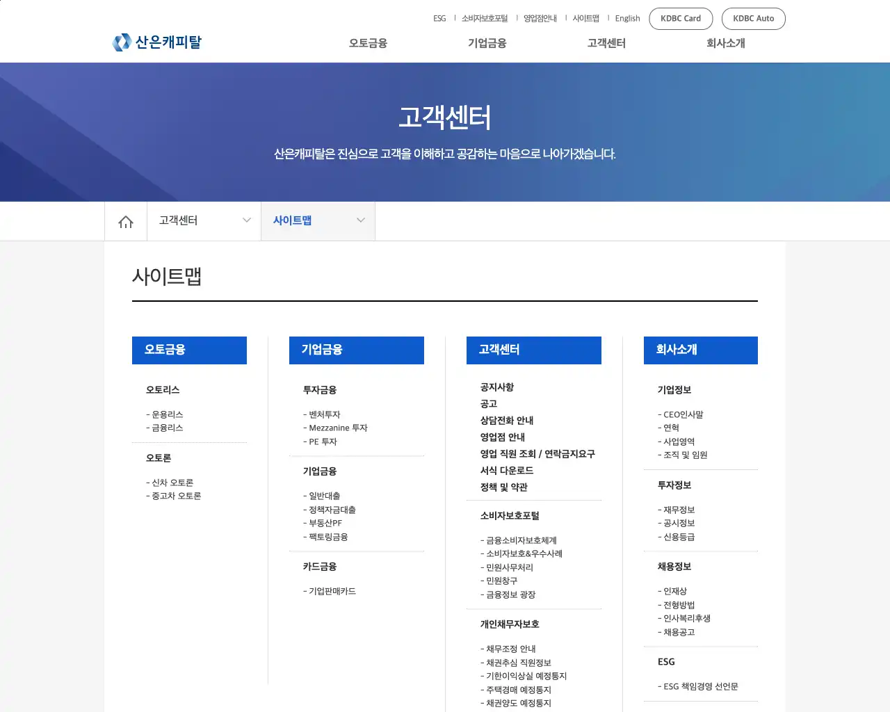Click the home icon in the breadcrumb

click(x=125, y=220)
